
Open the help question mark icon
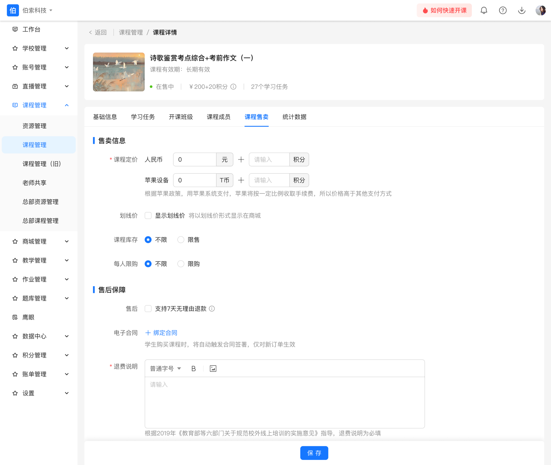pyautogui.click(x=503, y=11)
